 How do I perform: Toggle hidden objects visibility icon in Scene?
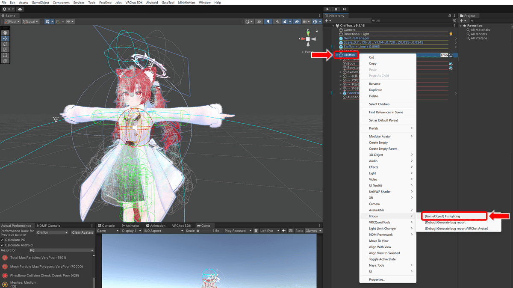coord(296,21)
